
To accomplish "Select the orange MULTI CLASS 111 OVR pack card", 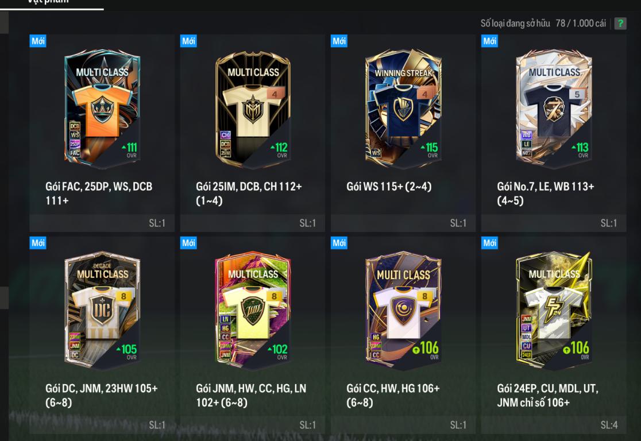I will tap(102, 109).
